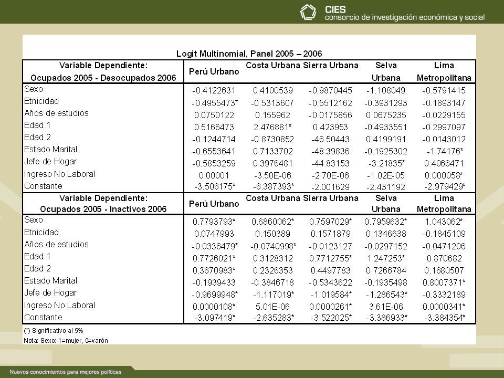Select the value -1.02E-05
This screenshot has height=378, width=504.
pos(386,176)
